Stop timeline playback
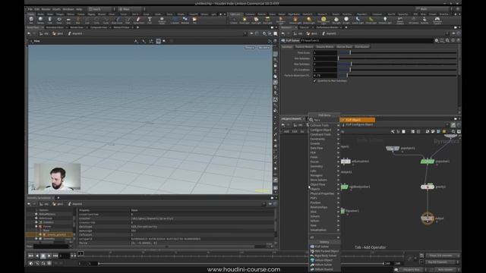 click(x=43, y=256)
